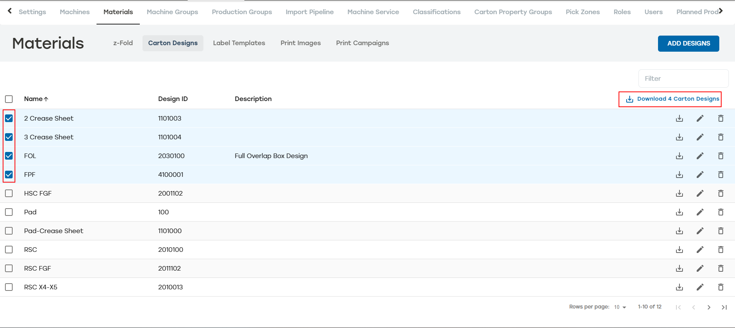Delete the FPF carton design
Image resolution: width=735 pixels, height=328 pixels.
click(720, 175)
